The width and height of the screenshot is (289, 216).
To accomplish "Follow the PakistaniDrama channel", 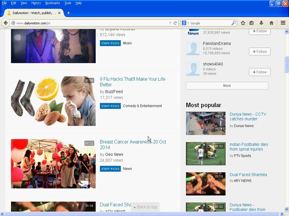I will pos(259,51).
